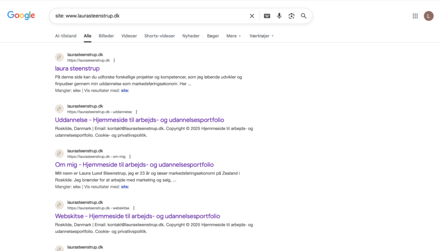Screen dimensions: 441x251
Task: Expand the Værktøjer dropdown
Action: [261, 36]
